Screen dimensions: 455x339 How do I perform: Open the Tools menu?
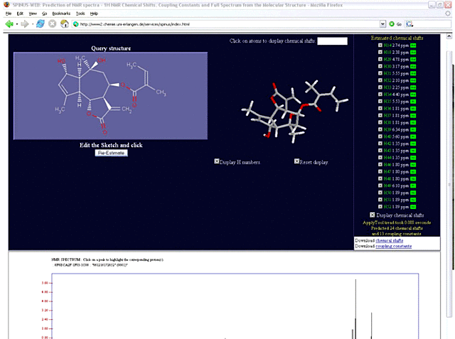(x=80, y=14)
